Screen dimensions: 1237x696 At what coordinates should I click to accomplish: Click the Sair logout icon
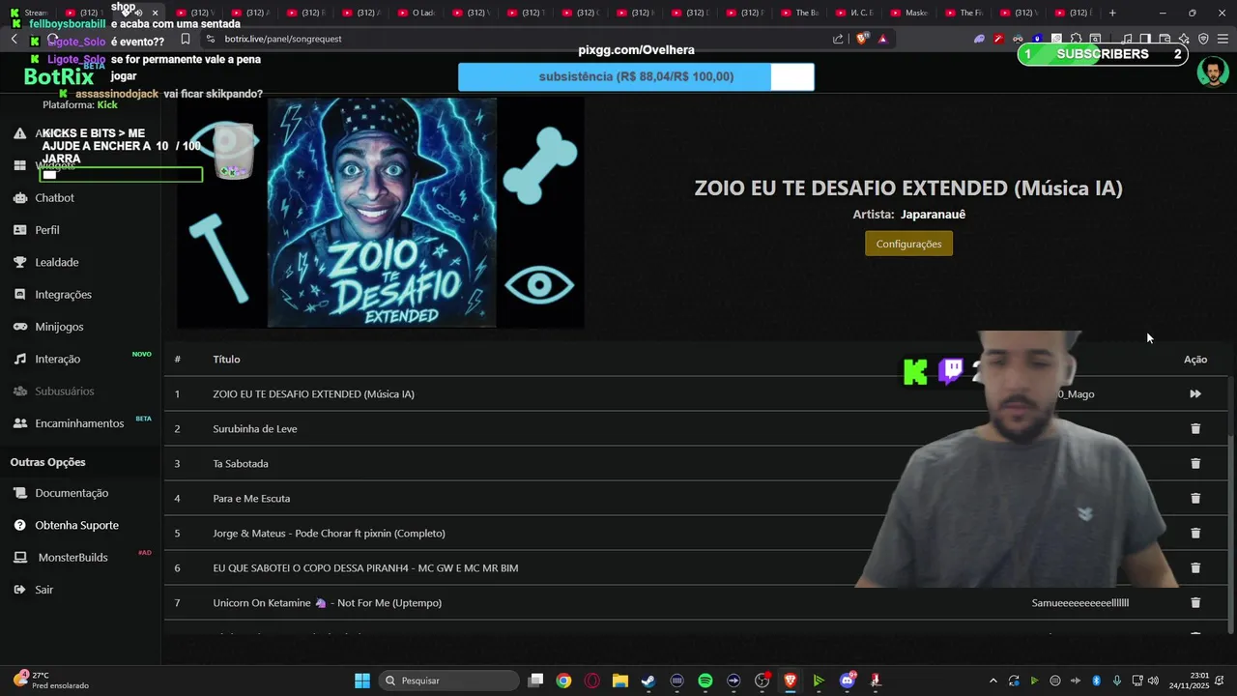[19, 590]
